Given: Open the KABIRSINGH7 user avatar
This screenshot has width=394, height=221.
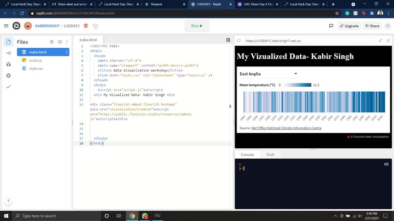Looking at the screenshot, I should 28,26.
